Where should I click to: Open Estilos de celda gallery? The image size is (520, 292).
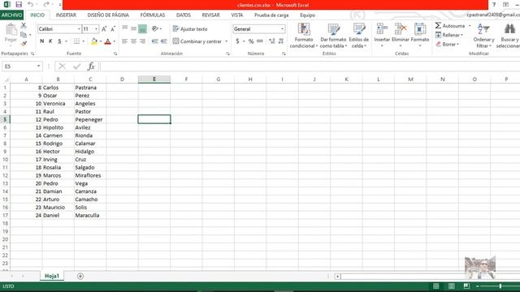[359, 36]
